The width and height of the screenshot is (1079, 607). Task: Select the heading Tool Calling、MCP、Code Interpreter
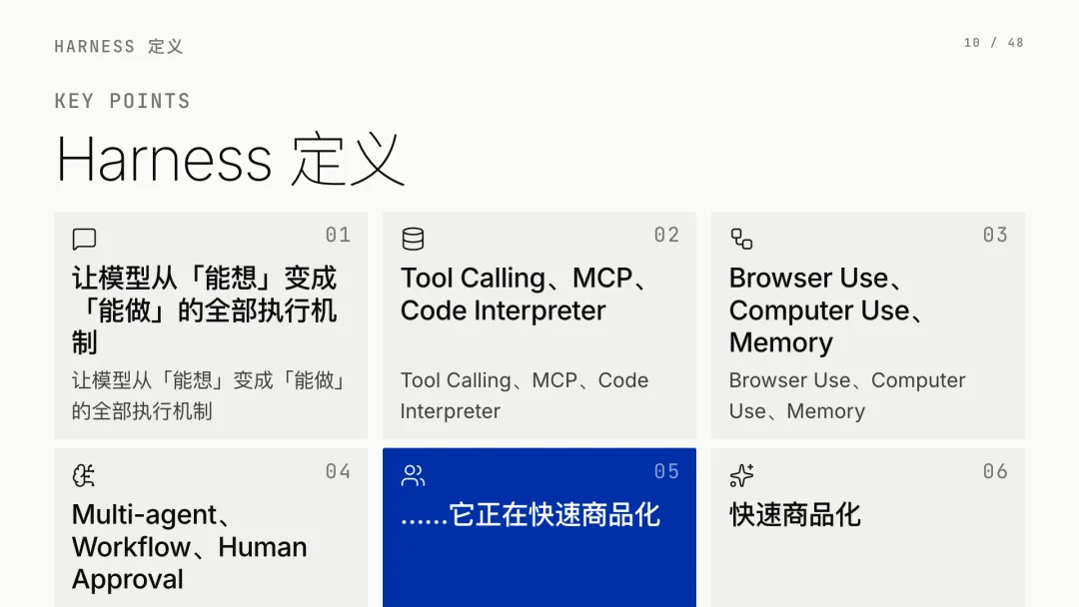tap(525, 295)
